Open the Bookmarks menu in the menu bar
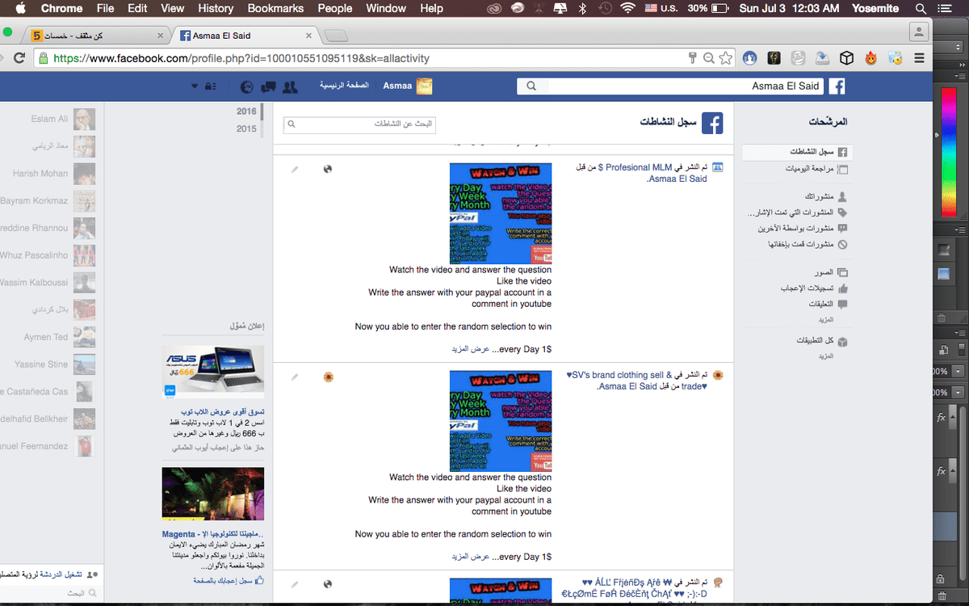Image resolution: width=969 pixels, height=606 pixels. click(275, 8)
